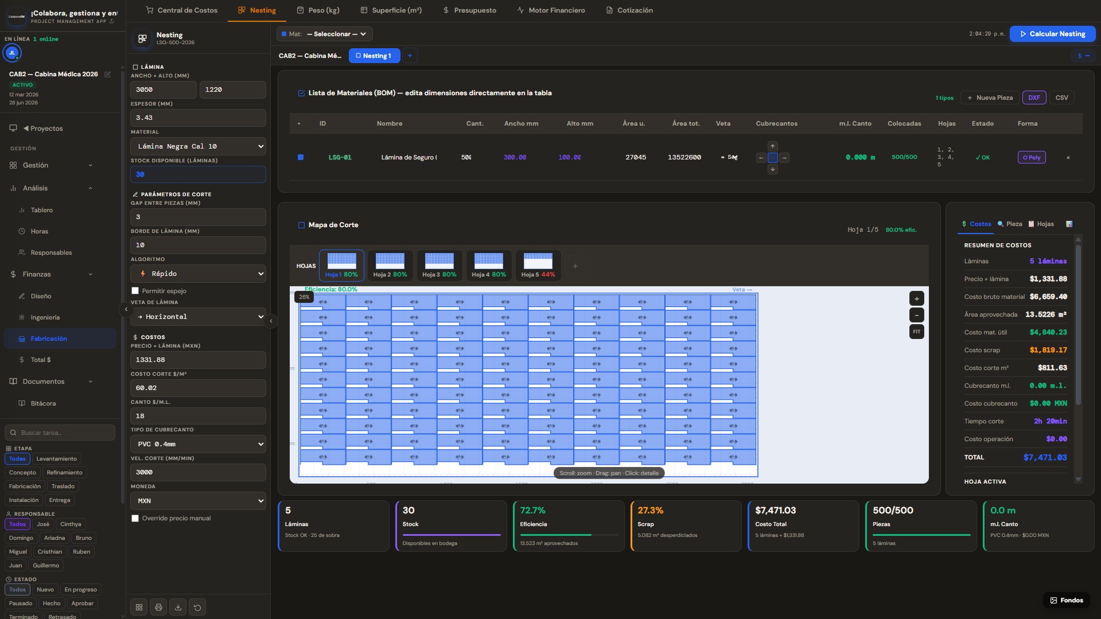This screenshot has width=1101, height=619.
Task: Toggle Override precio manual checkbox
Action: coord(135,518)
